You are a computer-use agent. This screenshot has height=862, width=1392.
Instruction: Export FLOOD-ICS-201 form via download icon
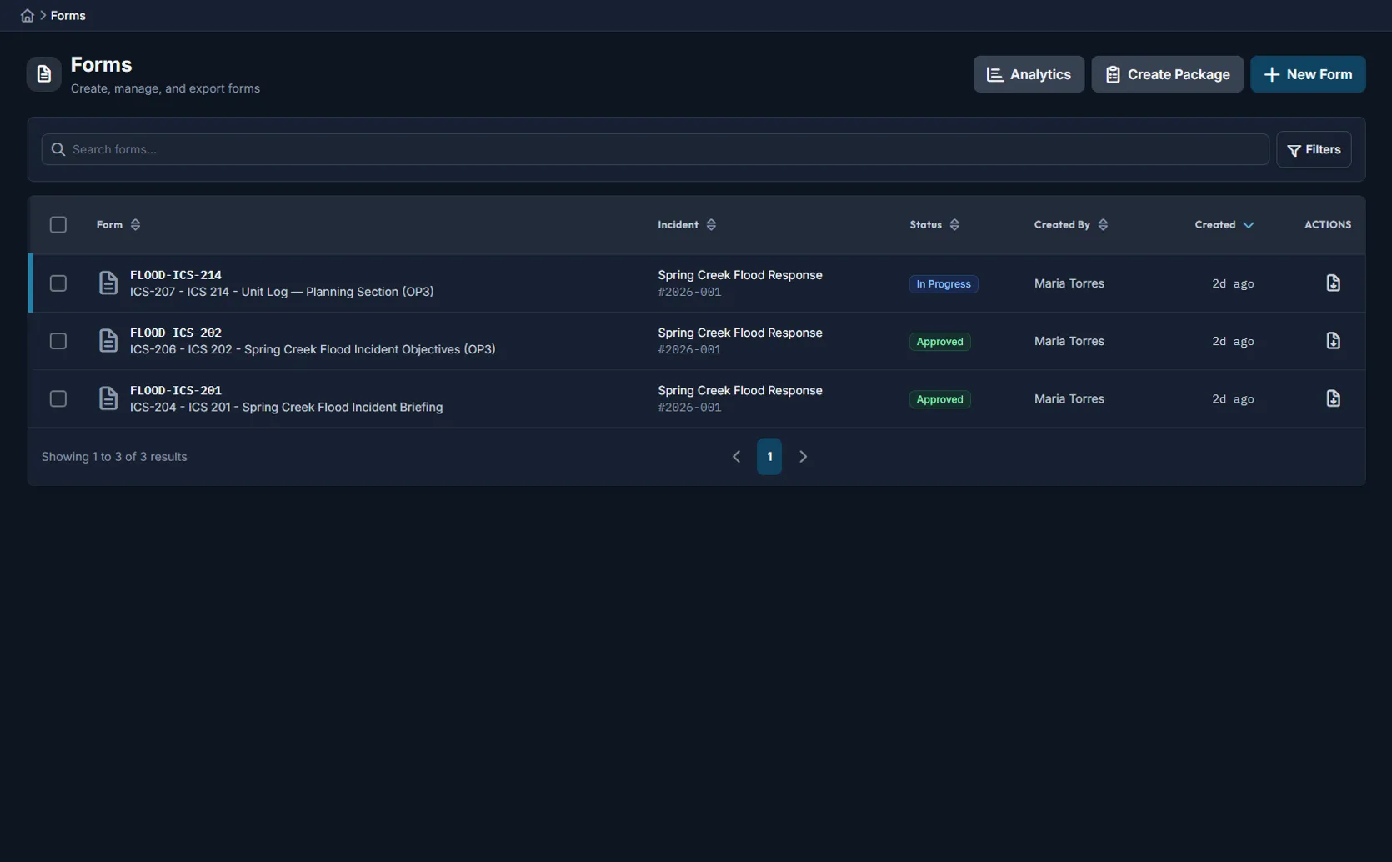pyautogui.click(x=1333, y=398)
